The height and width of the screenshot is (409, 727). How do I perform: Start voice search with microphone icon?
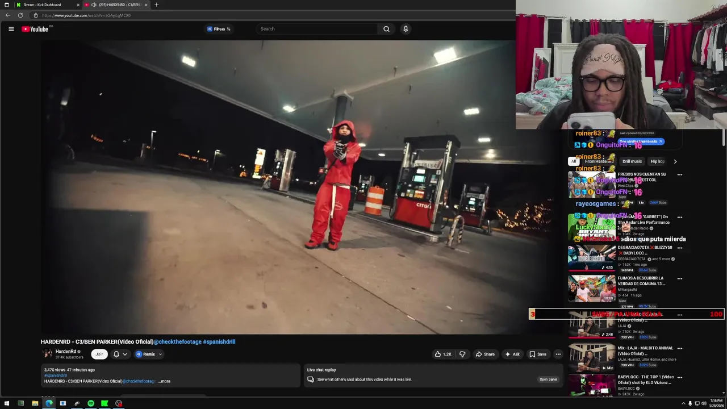406,29
